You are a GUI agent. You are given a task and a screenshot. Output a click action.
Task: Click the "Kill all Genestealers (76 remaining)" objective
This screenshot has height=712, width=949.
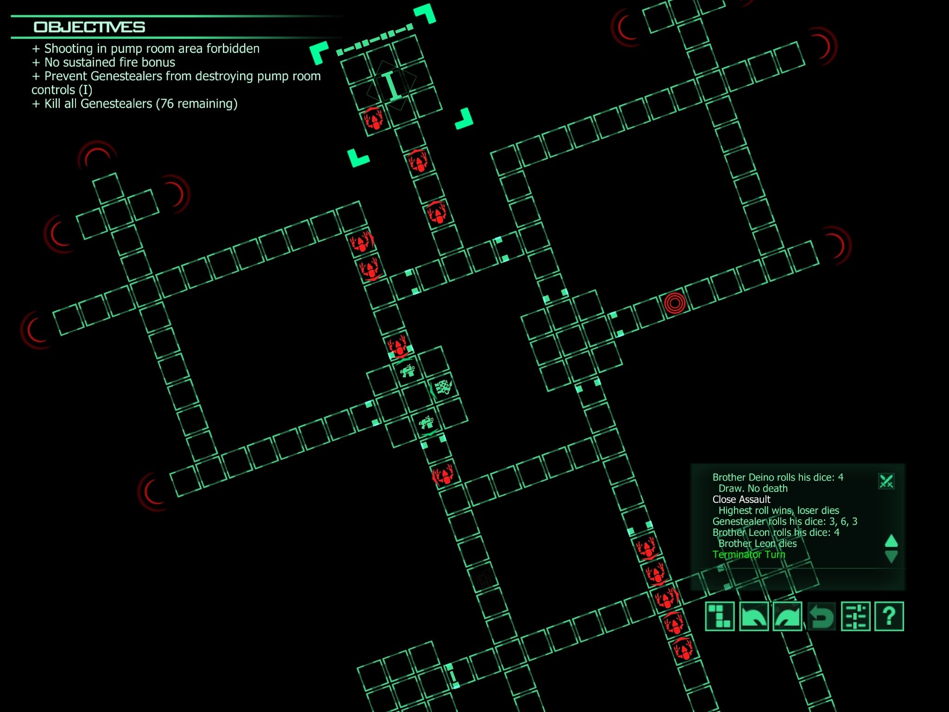135,103
